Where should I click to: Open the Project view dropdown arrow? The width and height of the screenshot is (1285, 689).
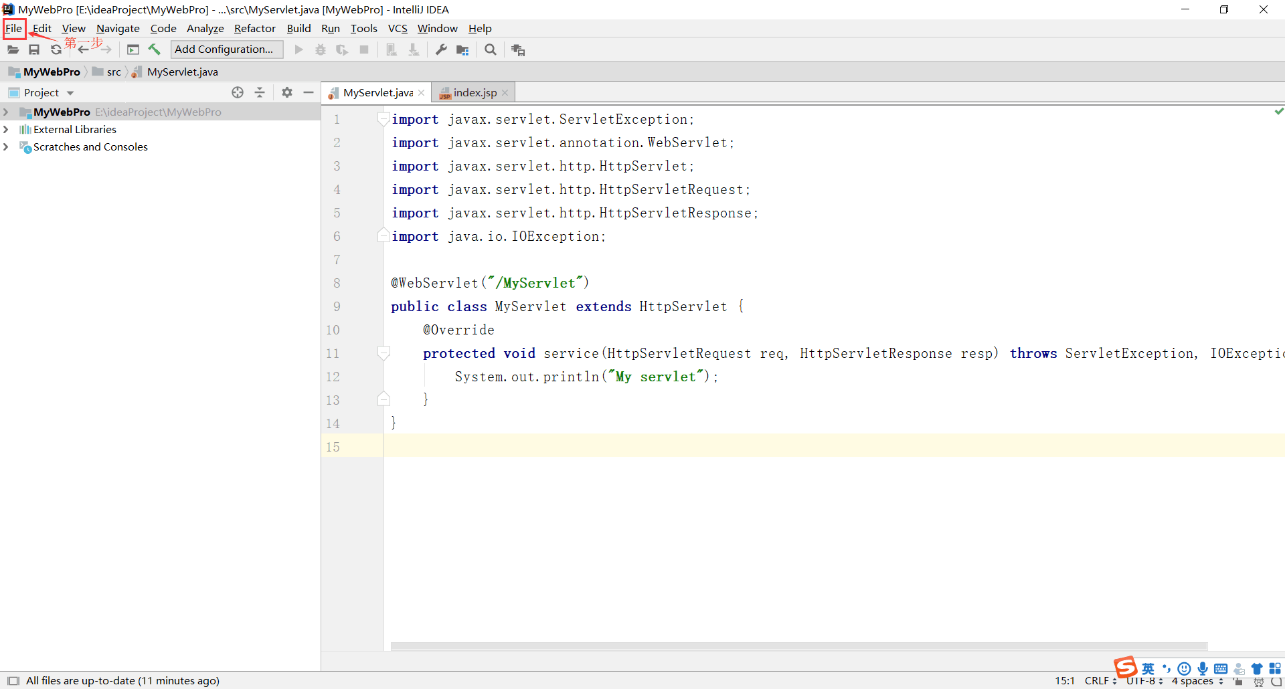pos(70,93)
